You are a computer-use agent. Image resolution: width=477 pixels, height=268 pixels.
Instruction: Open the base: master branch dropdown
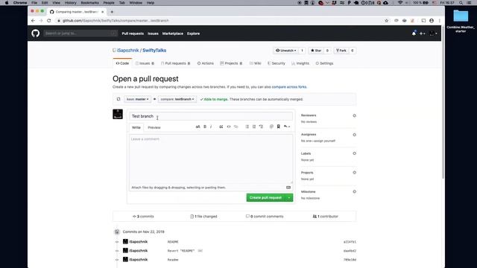(x=137, y=99)
